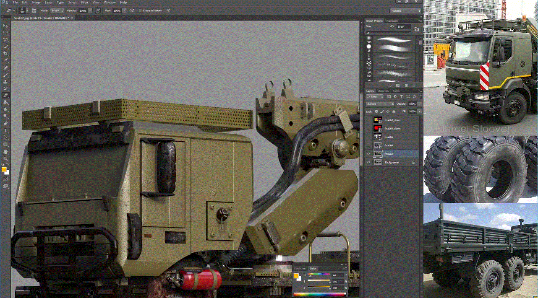Open the Window menu
This screenshot has width=538, height=298.
(110, 3)
